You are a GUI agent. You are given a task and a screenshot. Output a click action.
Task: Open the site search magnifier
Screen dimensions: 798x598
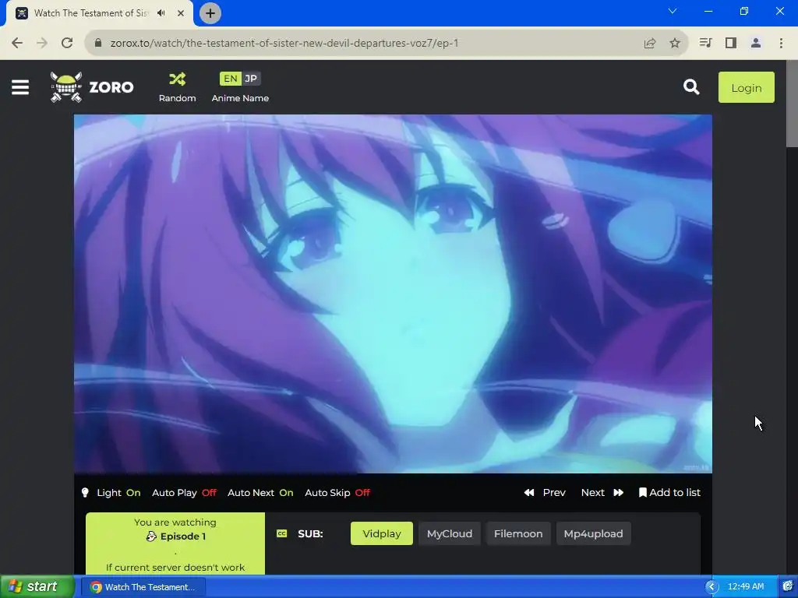tap(691, 87)
